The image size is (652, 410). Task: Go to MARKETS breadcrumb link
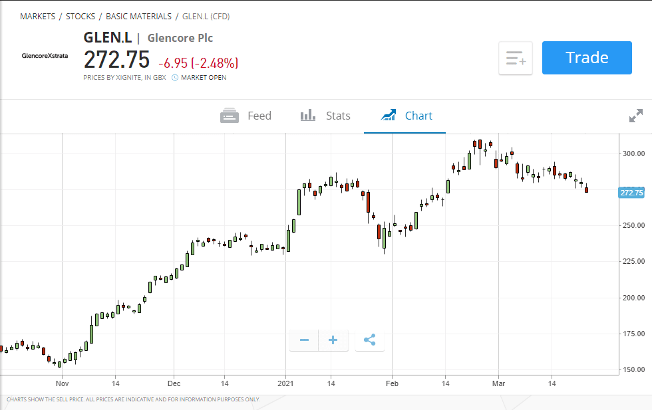37,17
